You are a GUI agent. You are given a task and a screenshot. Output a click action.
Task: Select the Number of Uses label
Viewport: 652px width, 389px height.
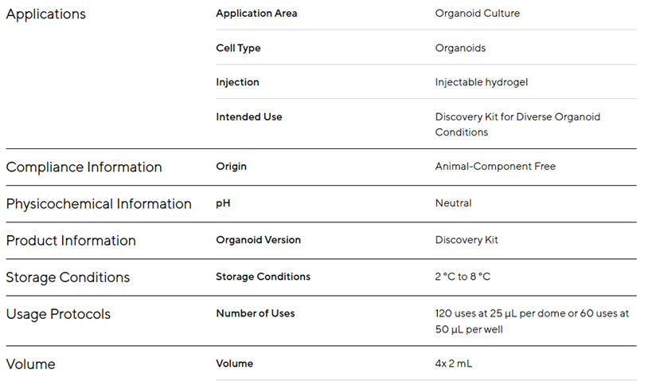coord(255,313)
